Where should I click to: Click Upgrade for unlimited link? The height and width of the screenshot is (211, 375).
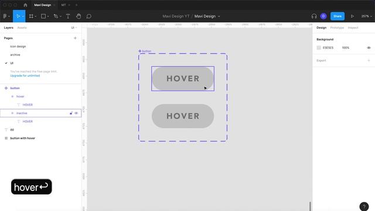point(25,76)
